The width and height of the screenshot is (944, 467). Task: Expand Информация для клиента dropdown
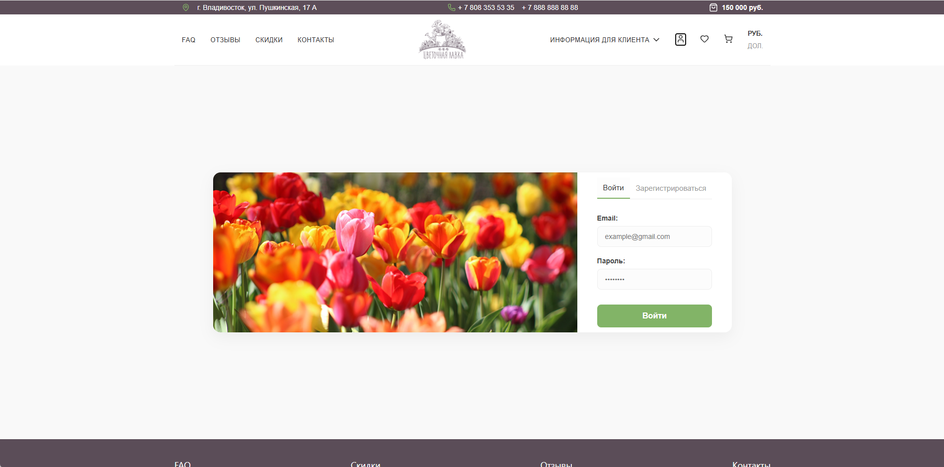click(x=605, y=40)
